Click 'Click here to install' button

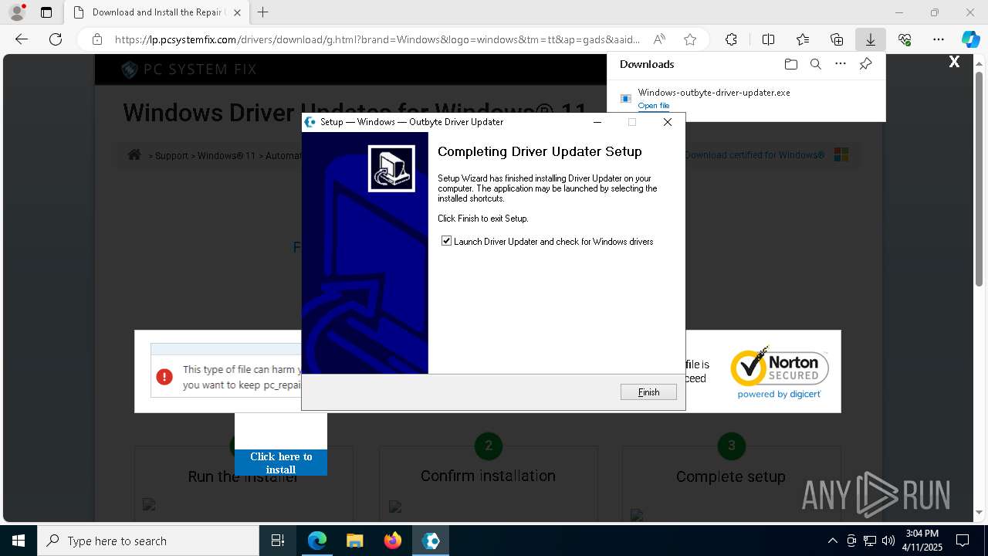click(281, 463)
